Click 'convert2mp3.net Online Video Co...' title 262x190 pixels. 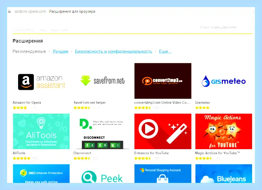point(162,102)
